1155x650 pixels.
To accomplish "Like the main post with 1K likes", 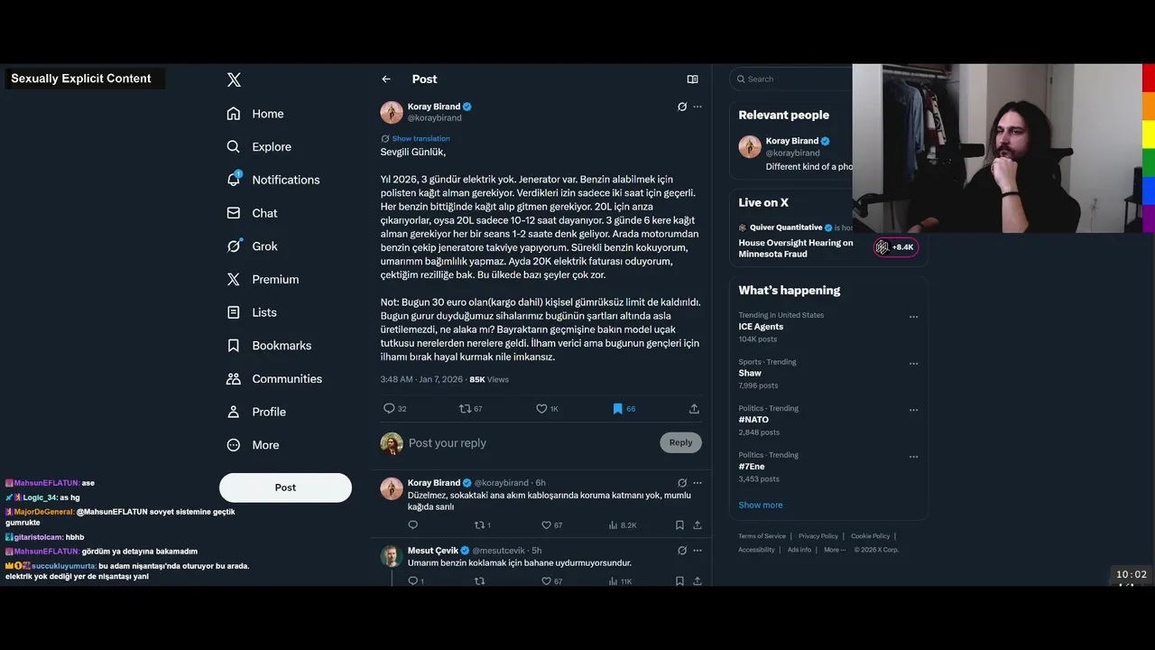I will coord(547,409).
